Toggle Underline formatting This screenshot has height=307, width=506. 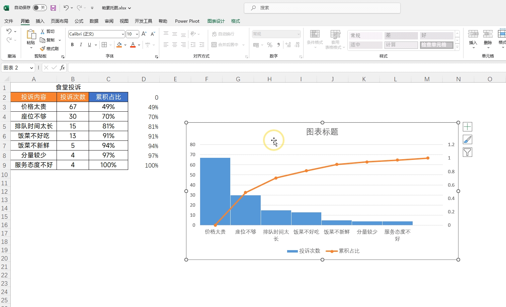(89, 45)
